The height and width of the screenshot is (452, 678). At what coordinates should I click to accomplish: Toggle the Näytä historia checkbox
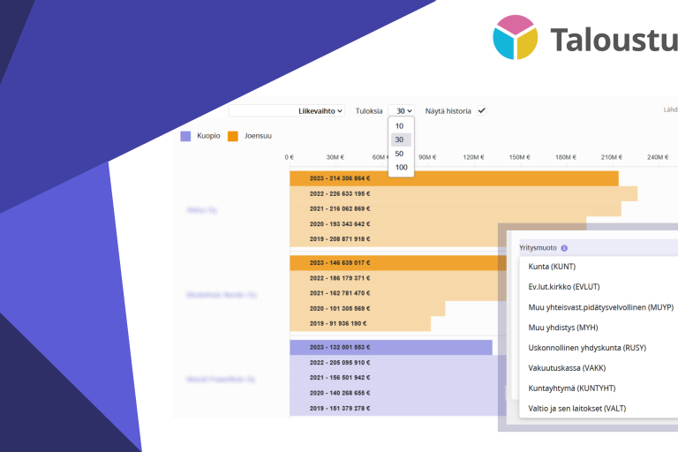[482, 111]
